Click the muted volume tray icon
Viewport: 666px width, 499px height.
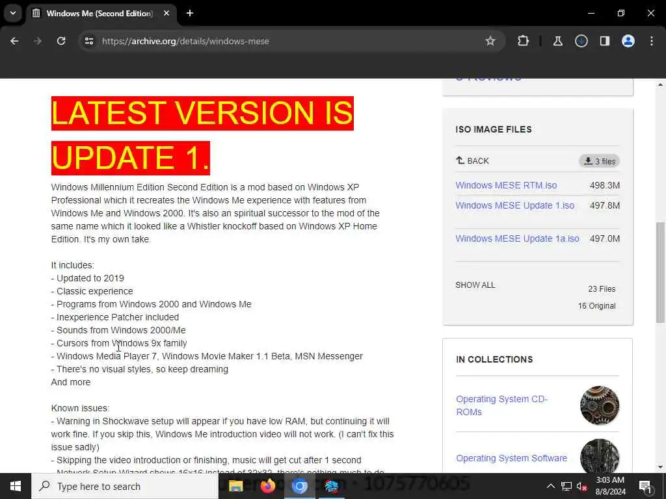point(582,487)
